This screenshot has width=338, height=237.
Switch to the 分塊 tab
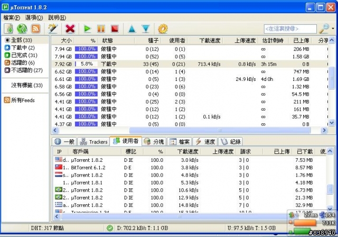pos(154,142)
